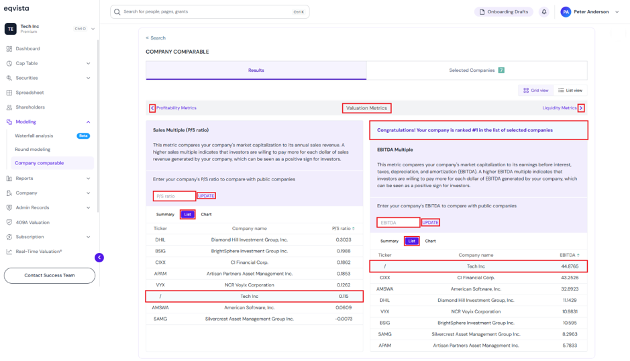Screen dimensions: 630x361
Task: Click the Subscription icon in sidebar
Action: [9, 237]
